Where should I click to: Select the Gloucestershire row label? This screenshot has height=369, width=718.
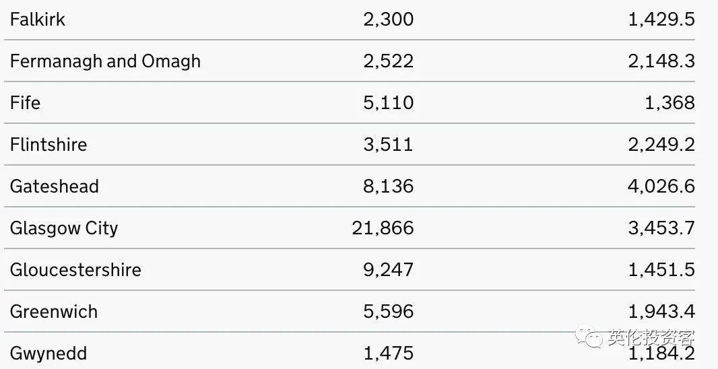tap(75, 269)
